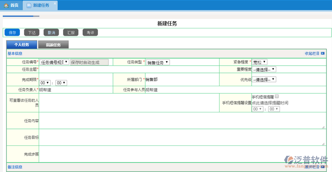Image resolution: width=332 pixels, height=172 pixels.
Task: Select an option in 重要程度 dropdown
Action: coord(264,69)
